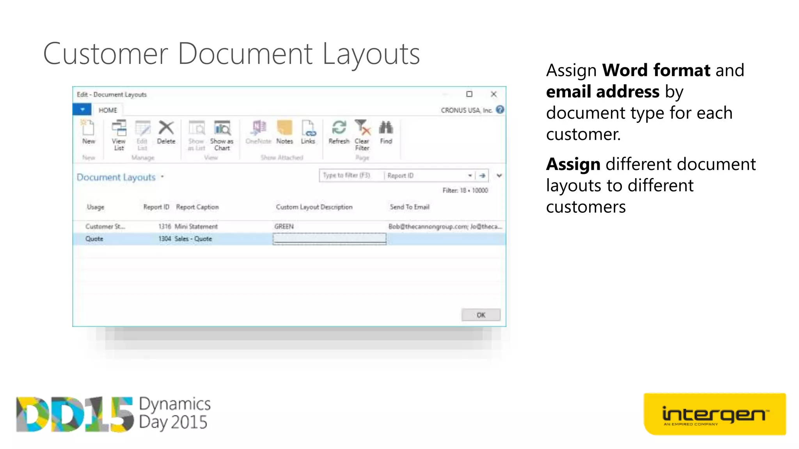Open View List in the ribbon
The image size is (799, 449).
119,135
